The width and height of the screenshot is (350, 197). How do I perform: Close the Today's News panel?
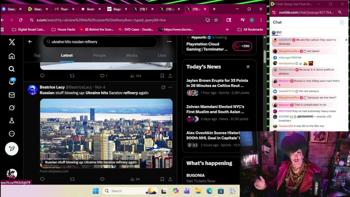(248, 67)
